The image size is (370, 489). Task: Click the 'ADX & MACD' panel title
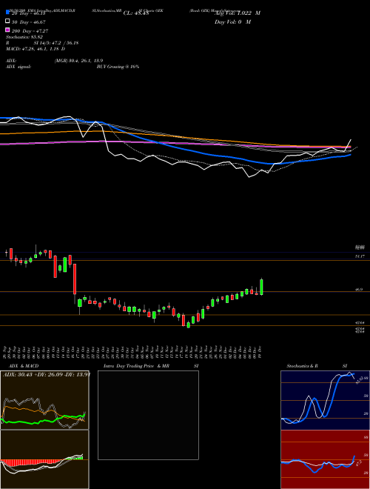tap(24, 366)
